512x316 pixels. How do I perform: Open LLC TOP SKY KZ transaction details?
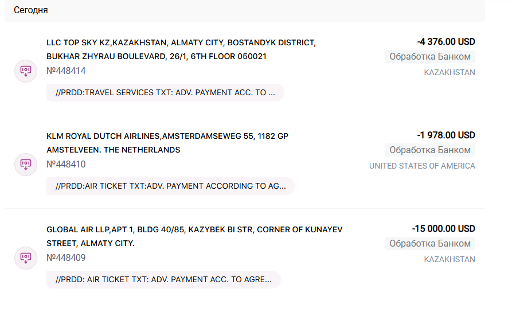tap(181, 49)
